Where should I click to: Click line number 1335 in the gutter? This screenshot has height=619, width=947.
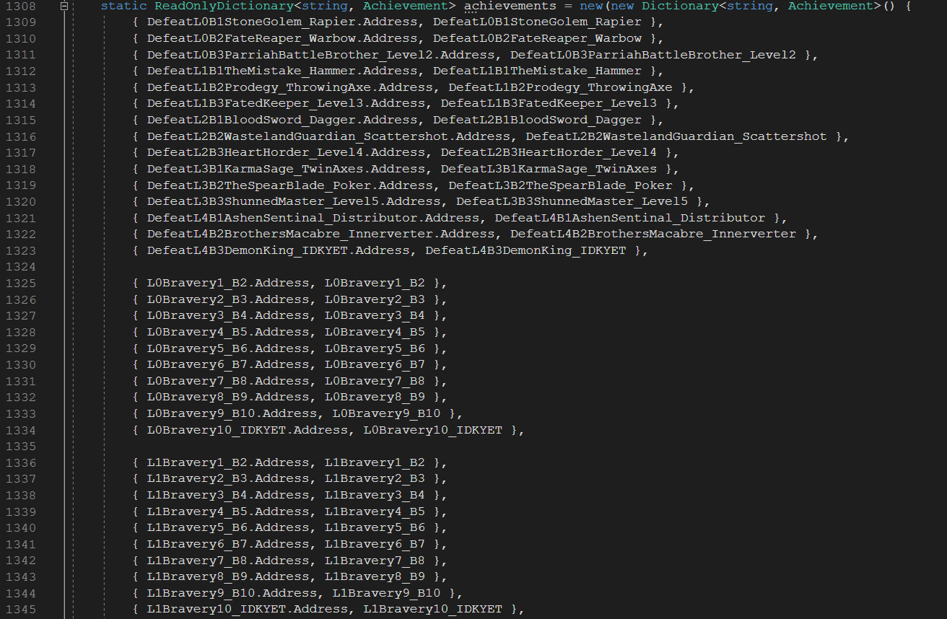point(20,446)
